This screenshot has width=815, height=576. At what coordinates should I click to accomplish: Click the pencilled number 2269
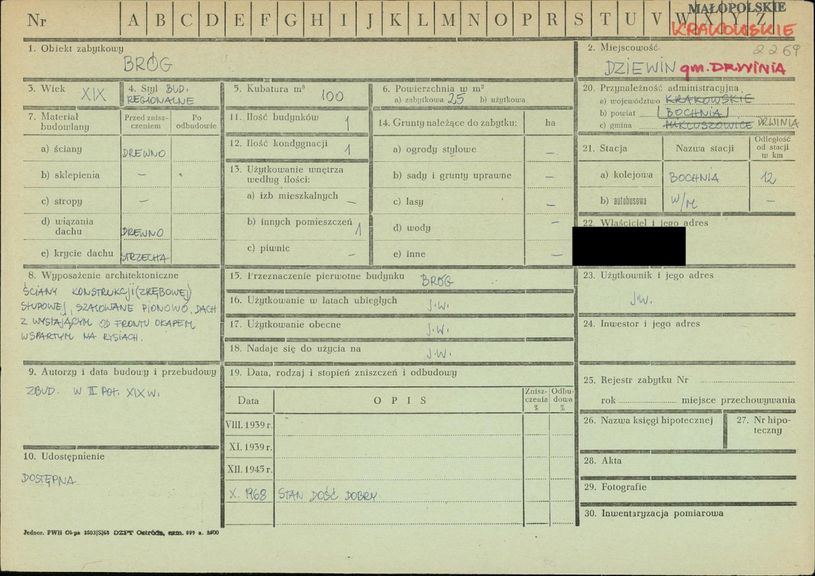coord(776,51)
